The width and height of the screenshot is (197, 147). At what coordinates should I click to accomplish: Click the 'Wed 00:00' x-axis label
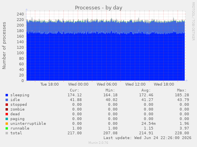(x=78, y=84)
